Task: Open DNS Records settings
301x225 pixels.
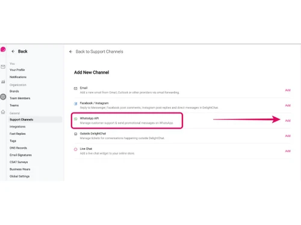Action: click(x=18, y=148)
